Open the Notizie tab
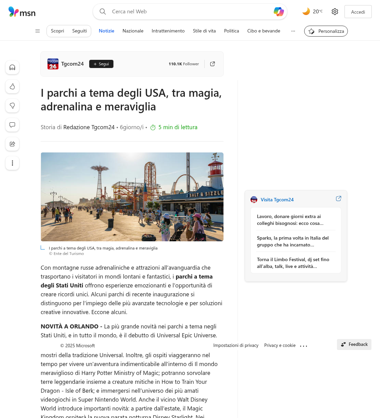The image size is (380, 418). click(x=107, y=31)
